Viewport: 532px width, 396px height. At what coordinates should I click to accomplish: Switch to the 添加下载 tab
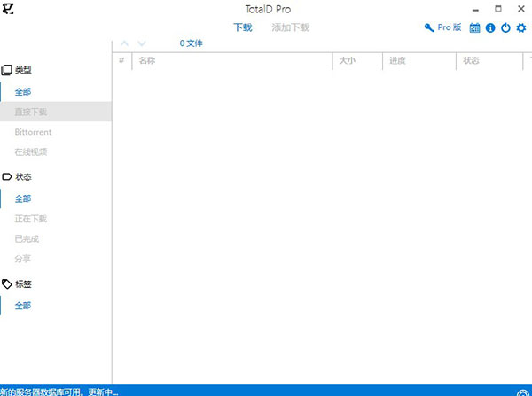coord(291,27)
